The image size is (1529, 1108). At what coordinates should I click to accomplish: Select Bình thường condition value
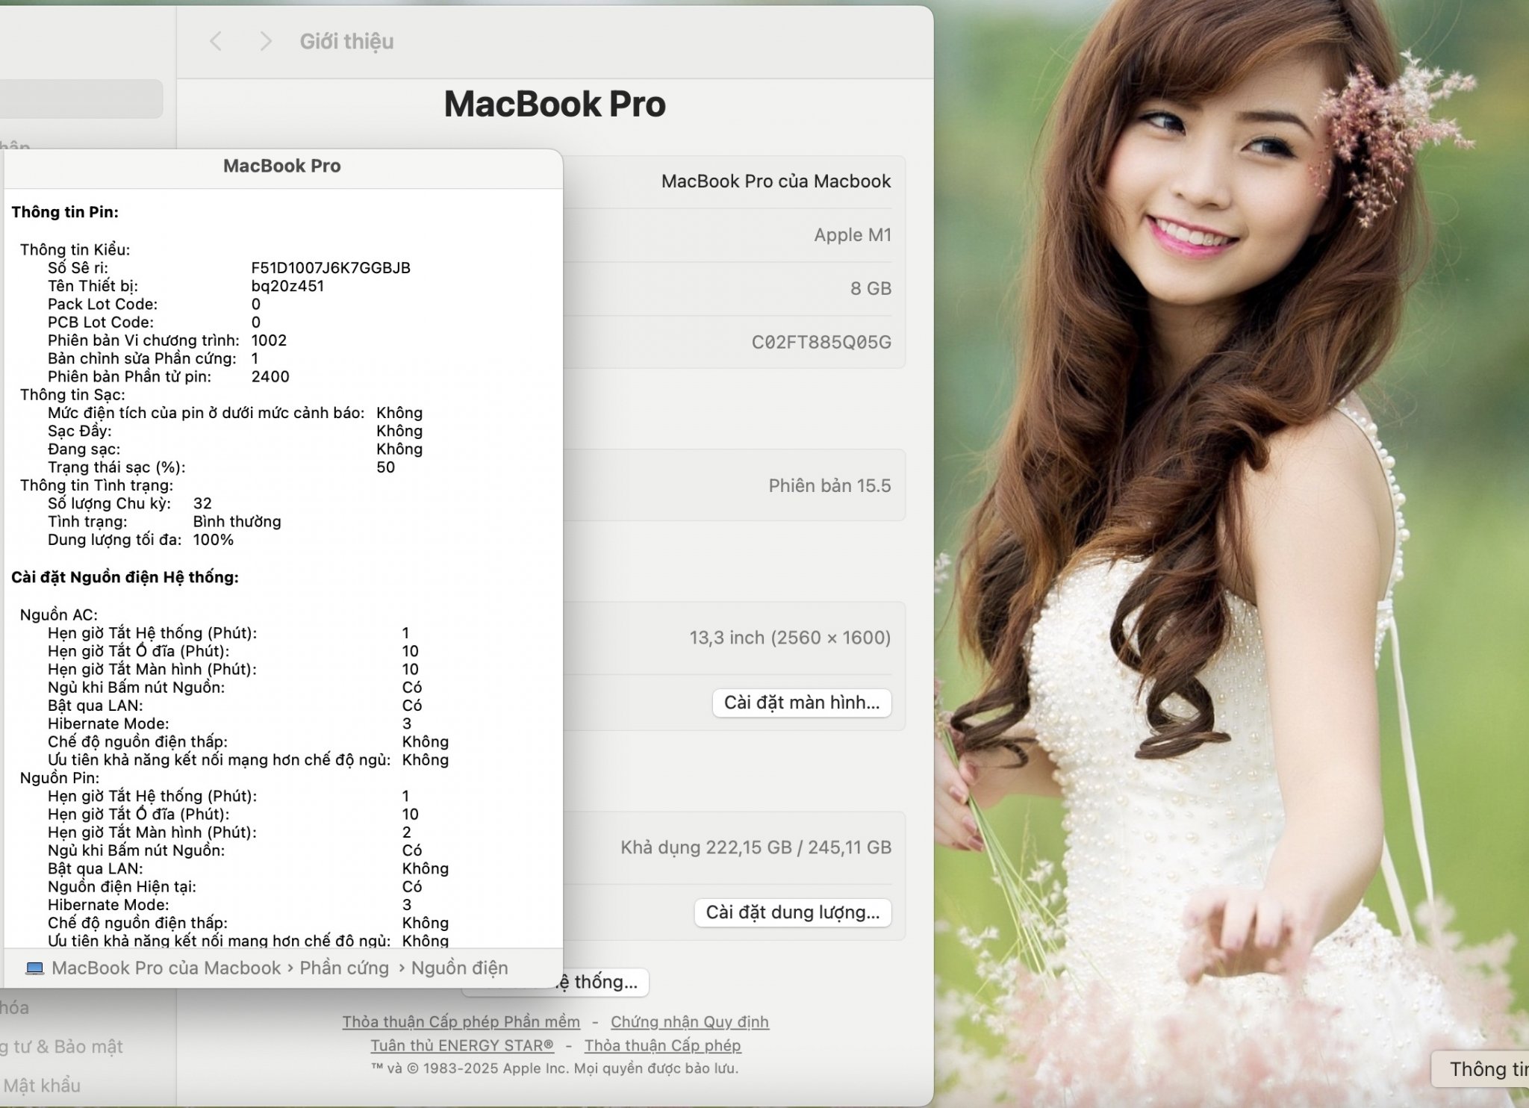[x=237, y=522]
